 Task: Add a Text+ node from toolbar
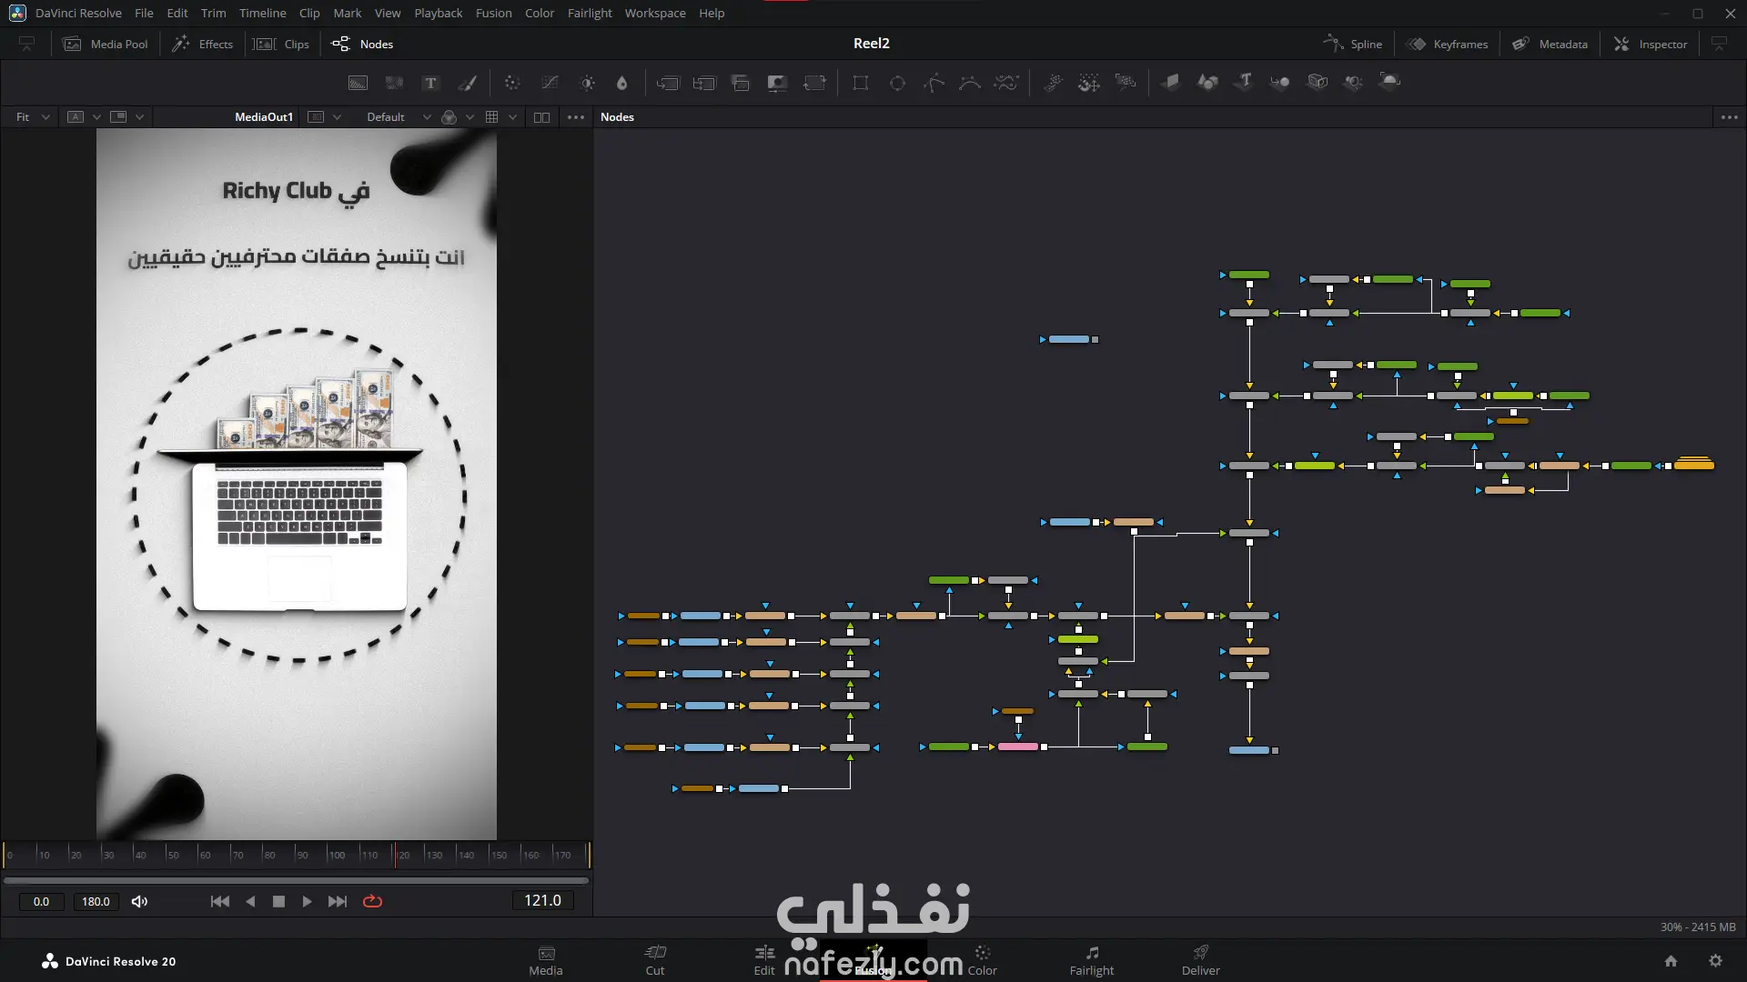pyautogui.click(x=430, y=83)
